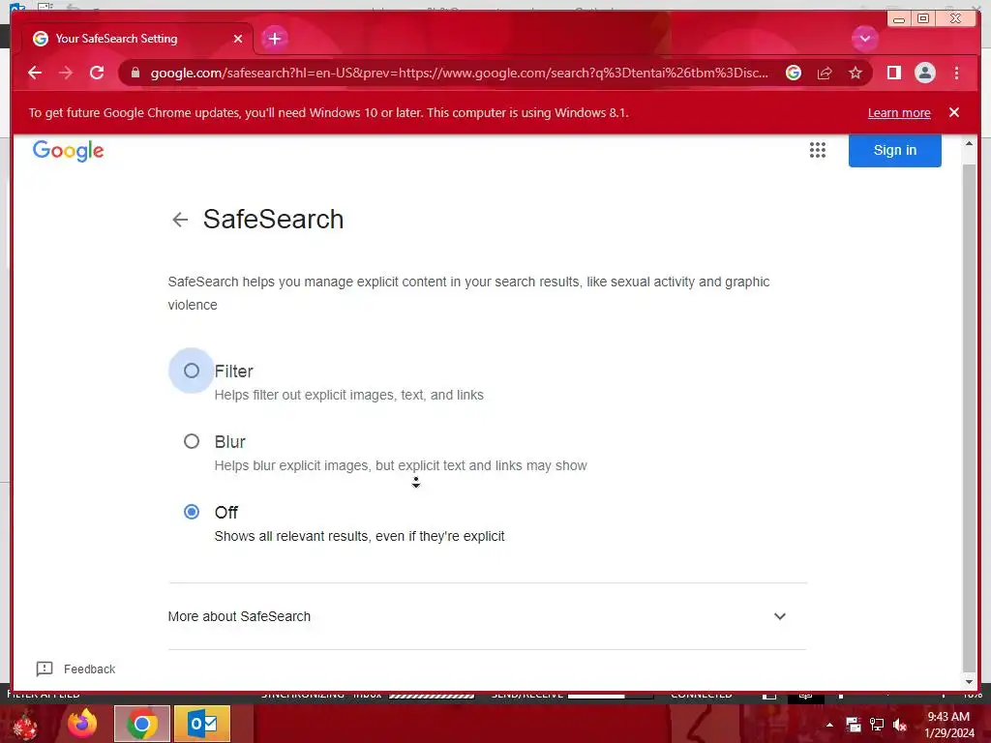Click the SafeSearch page heading
The width and height of the screenshot is (991, 743).
[x=273, y=220]
